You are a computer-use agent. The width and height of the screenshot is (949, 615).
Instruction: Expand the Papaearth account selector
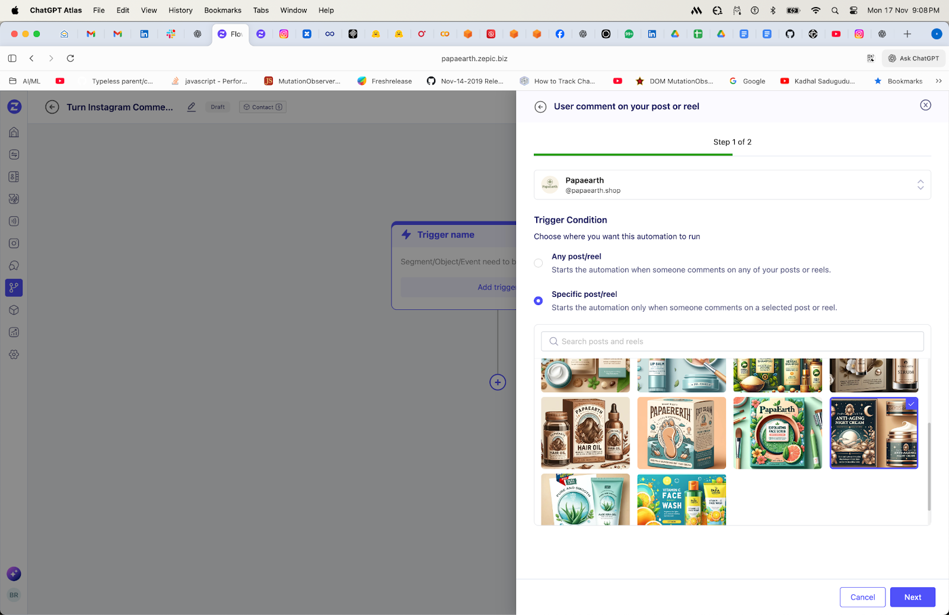[732, 185]
